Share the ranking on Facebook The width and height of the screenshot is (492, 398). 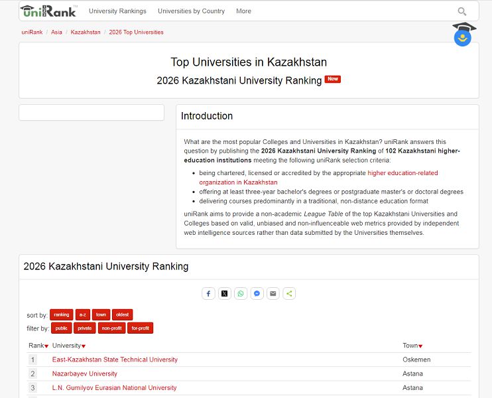coord(208,293)
